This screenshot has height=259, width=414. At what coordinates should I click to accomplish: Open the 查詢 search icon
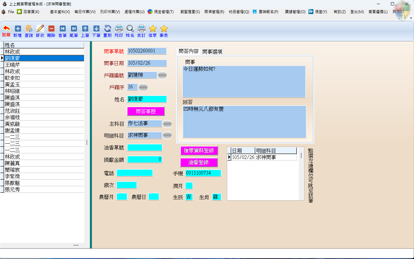[29, 29]
